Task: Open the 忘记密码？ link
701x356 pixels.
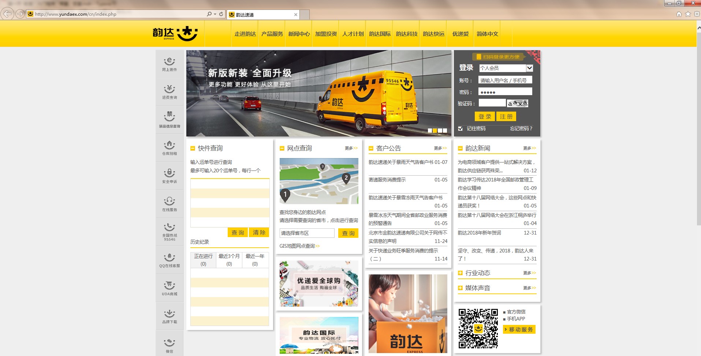Action: pos(521,128)
